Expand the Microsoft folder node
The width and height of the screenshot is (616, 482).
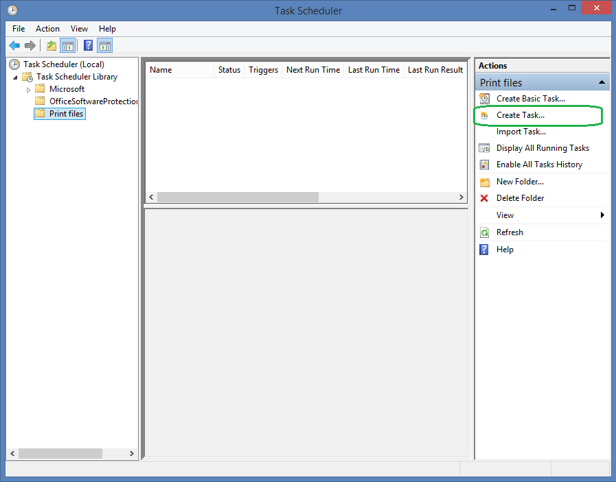28,90
